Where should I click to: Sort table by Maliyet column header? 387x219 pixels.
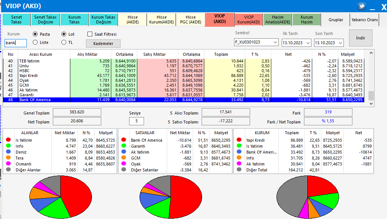pyautogui.click(x=348, y=54)
